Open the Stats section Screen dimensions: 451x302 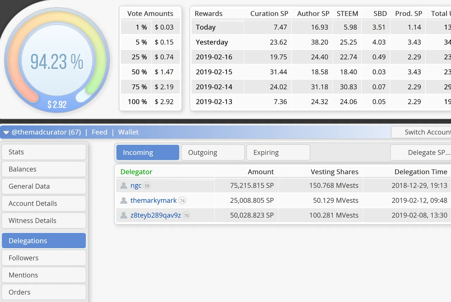pyautogui.click(x=44, y=152)
